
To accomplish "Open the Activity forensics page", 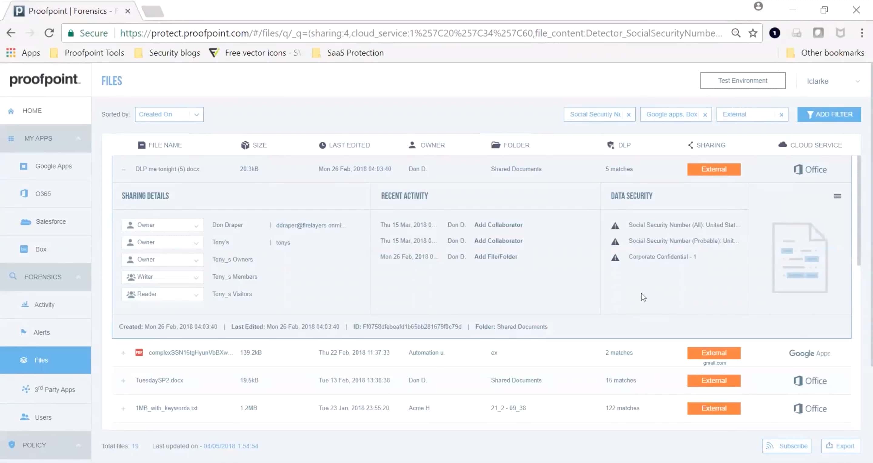I will [45, 305].
